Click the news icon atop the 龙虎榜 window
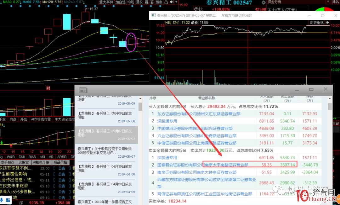Viewport: 340px width, 205px height. [x=83, y=90]
